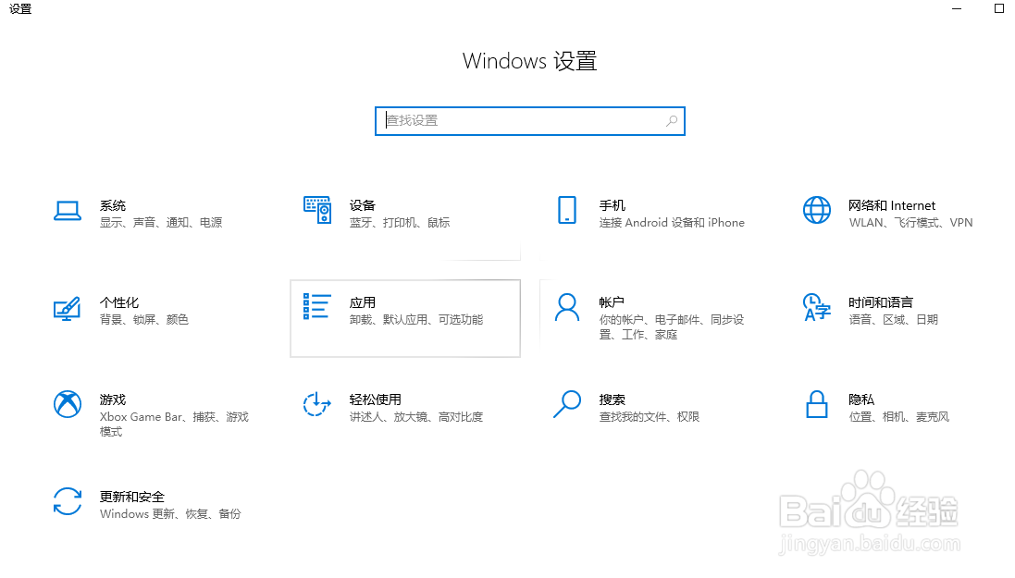Click the magnifier inside the search box
The width and height of the screenshot is (1015, 578).
[x=670, y=120]
